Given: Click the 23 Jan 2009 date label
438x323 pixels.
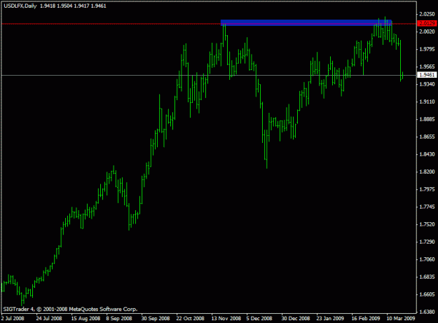Looking at the screenshot, I should pos(330,318).
